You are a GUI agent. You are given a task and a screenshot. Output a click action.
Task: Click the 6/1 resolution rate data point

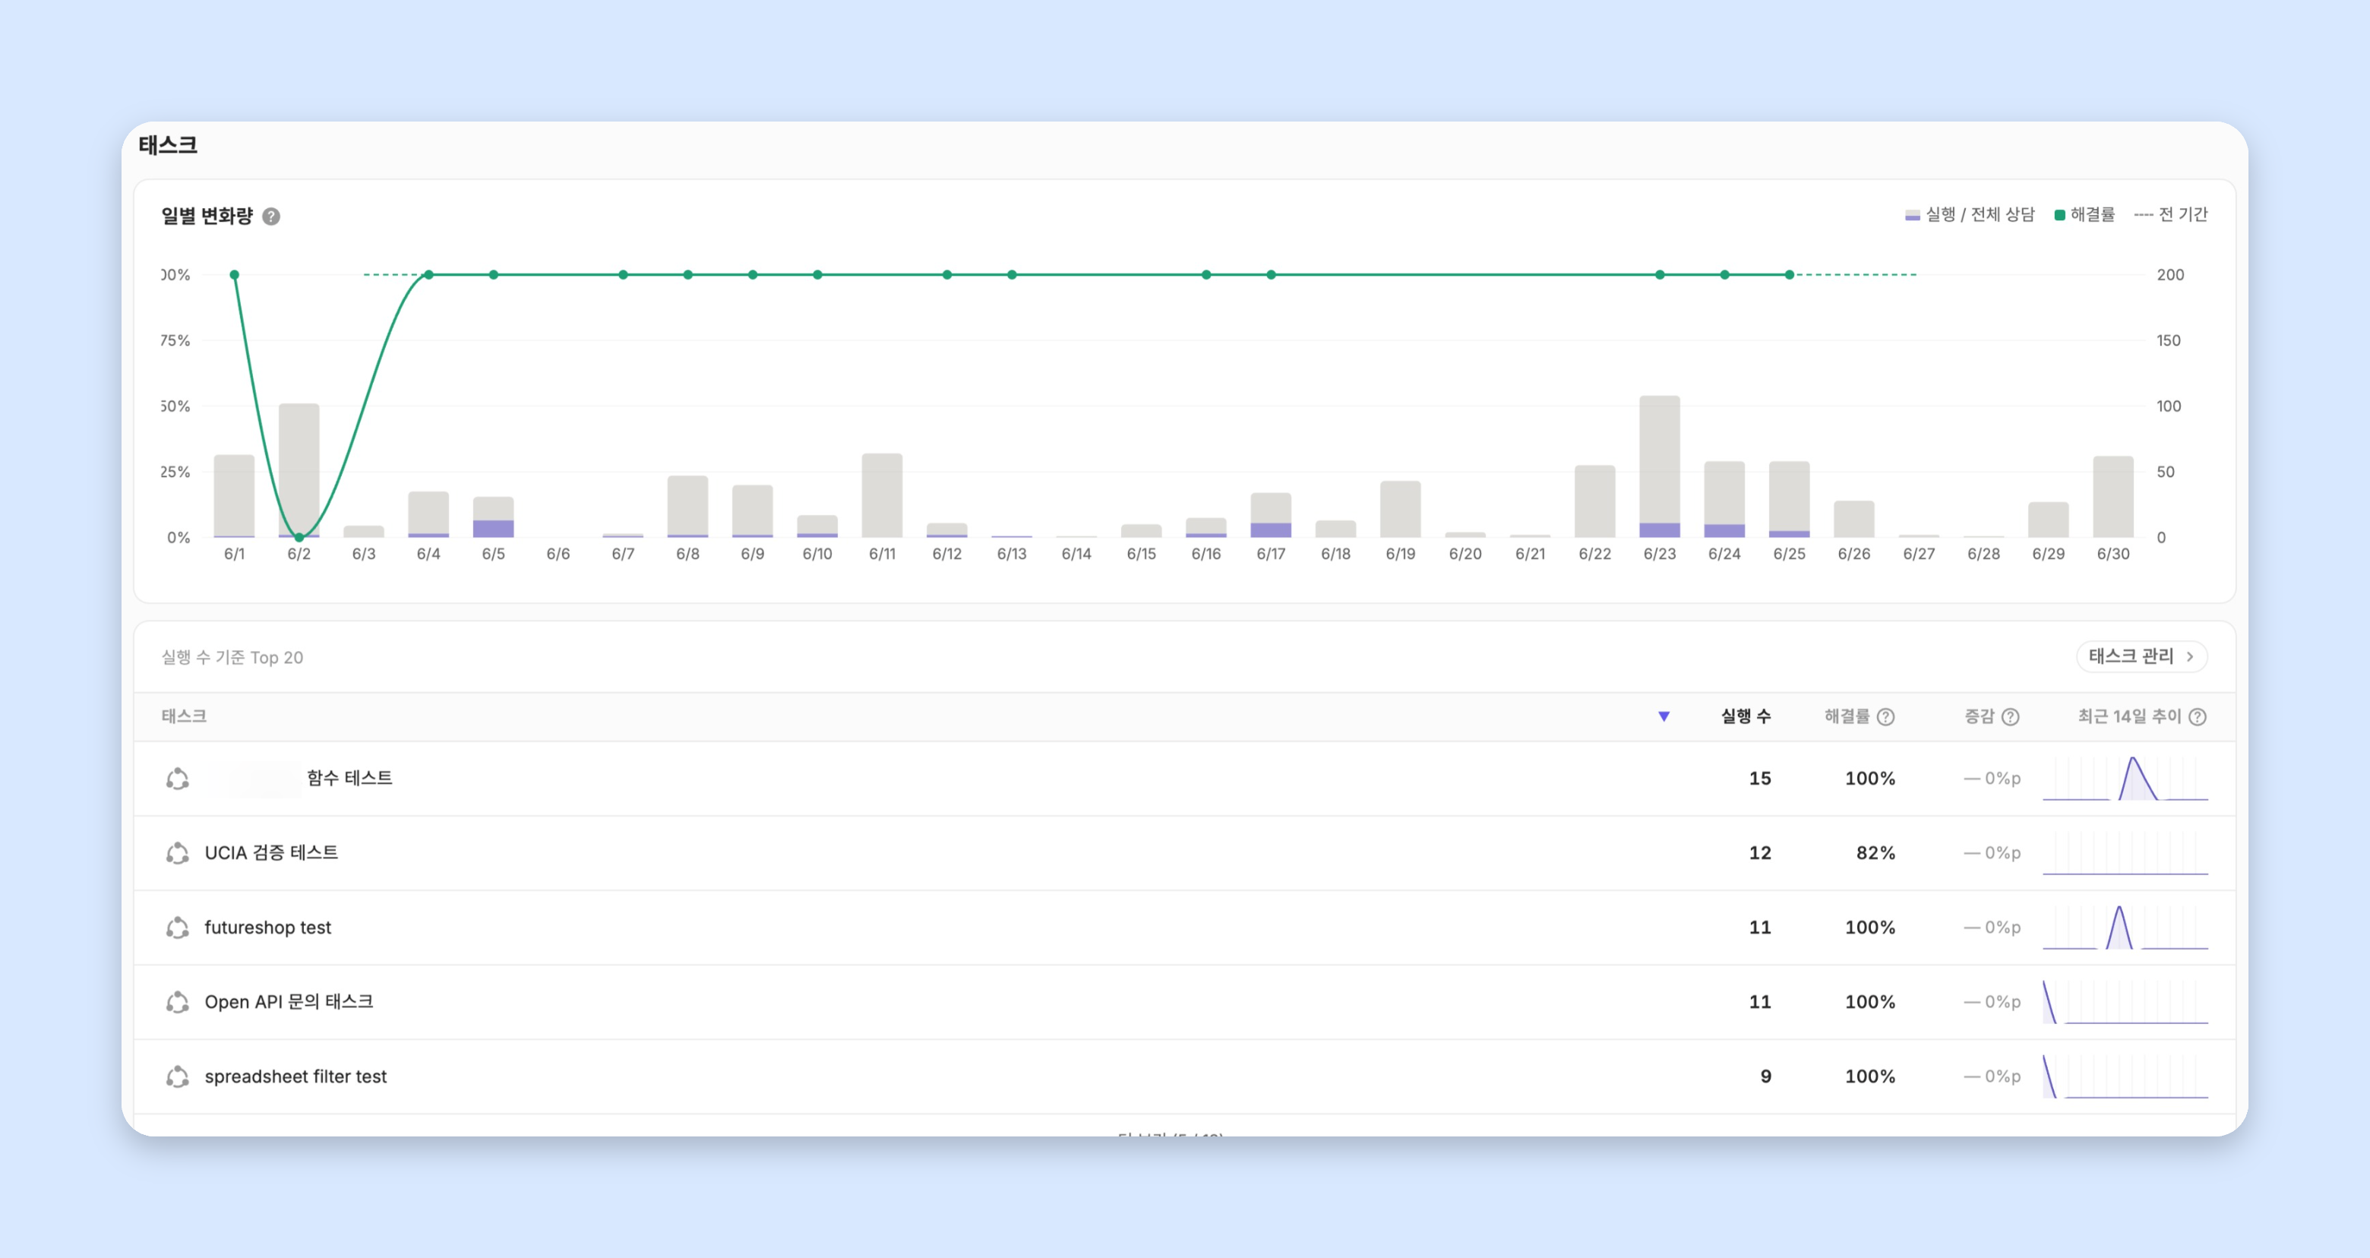(235, 274)
